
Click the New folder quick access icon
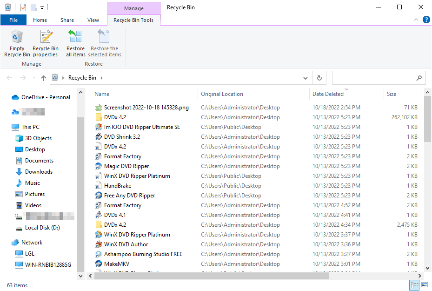pyautogui.click(x=33, y=7)
